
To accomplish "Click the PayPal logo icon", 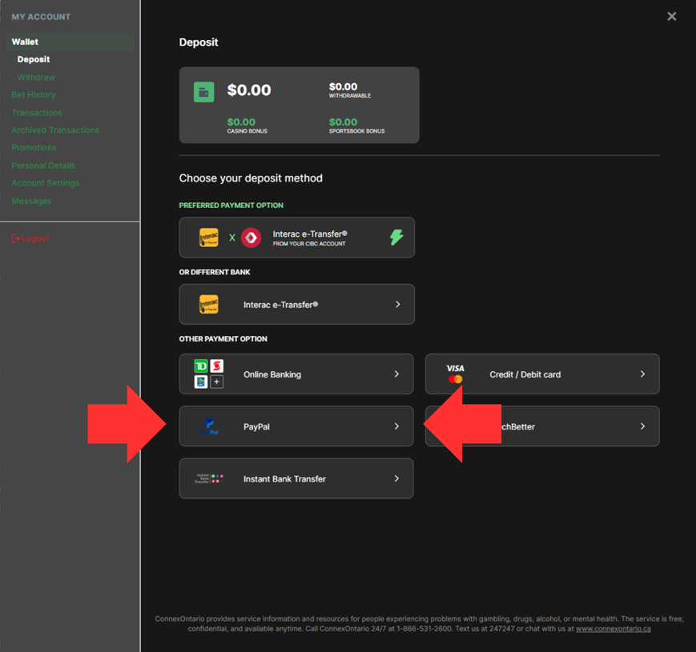I will pos(209,426).
